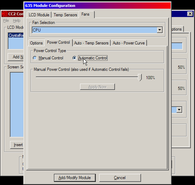195x185 pixels.
Task: Open the Fan Selection dropdown arrow
Action: [159, 30]
